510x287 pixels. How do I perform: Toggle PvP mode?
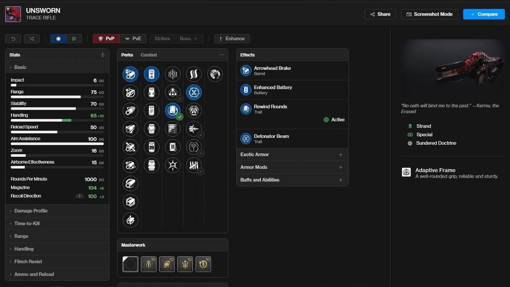(x=106, y=39)
